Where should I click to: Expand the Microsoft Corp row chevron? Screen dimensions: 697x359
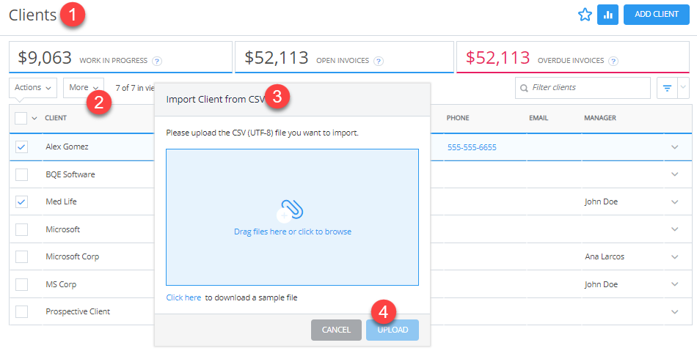(675, 257)
